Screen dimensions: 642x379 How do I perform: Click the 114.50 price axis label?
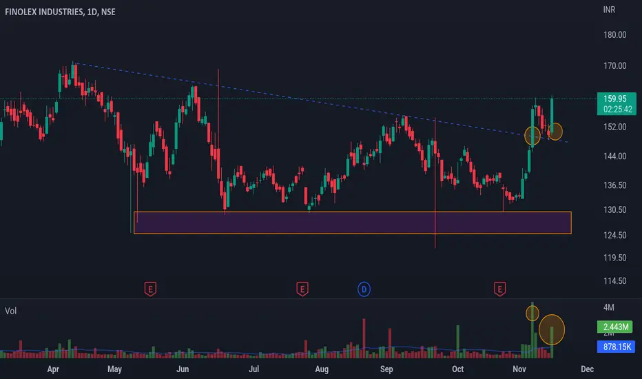coord(614,281)
